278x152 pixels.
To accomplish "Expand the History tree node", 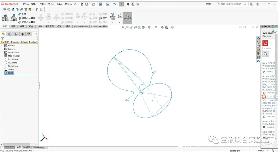I will click(x=2, y=45).
